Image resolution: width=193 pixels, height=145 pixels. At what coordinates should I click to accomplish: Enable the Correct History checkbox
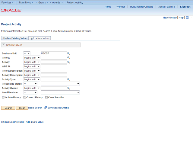pos(25,97)
